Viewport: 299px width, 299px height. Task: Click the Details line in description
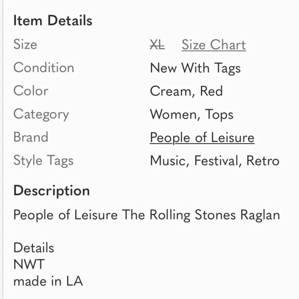click(34, 248)
